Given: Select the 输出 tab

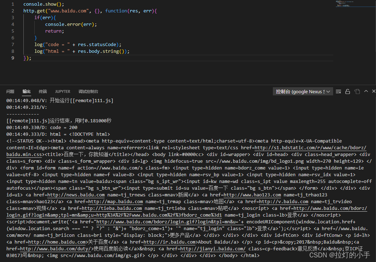Looking at the screenshot, I should [26, 91].
